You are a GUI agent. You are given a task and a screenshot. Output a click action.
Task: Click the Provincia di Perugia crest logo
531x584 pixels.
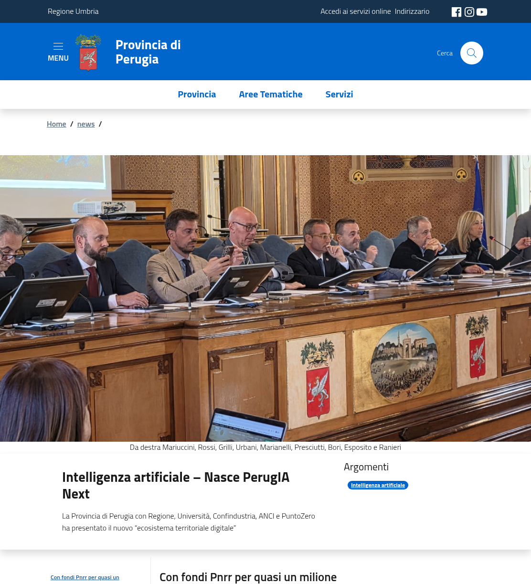pos(88,53)
